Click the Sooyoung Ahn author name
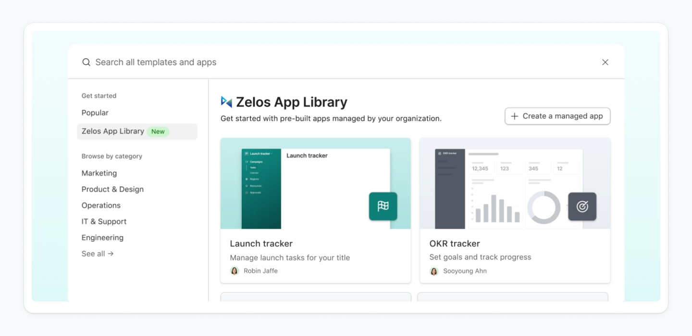The height and width of the screenshot is (336, 692). tap(465, 271)
